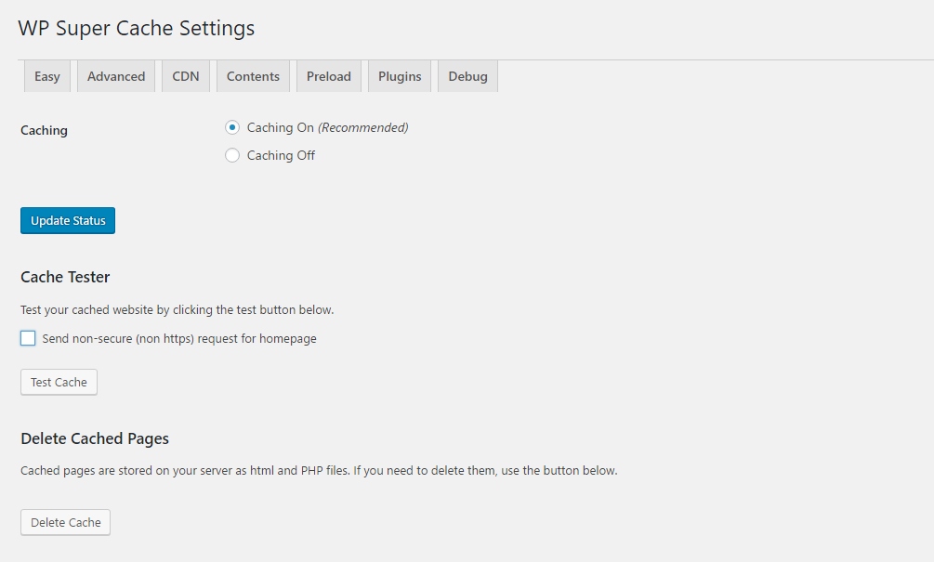Open the CDN tab
This screenshot has height=562, width=934.
186,76
